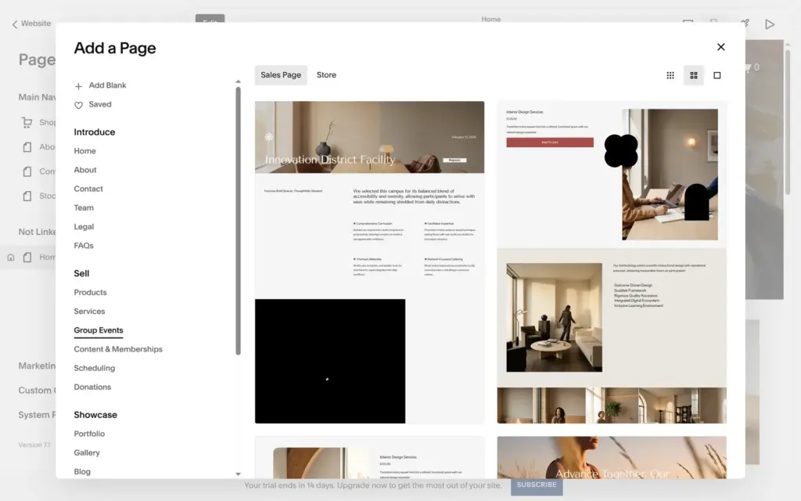Go back to Website in background panel

pyautogui.click(x=31, y=23)
